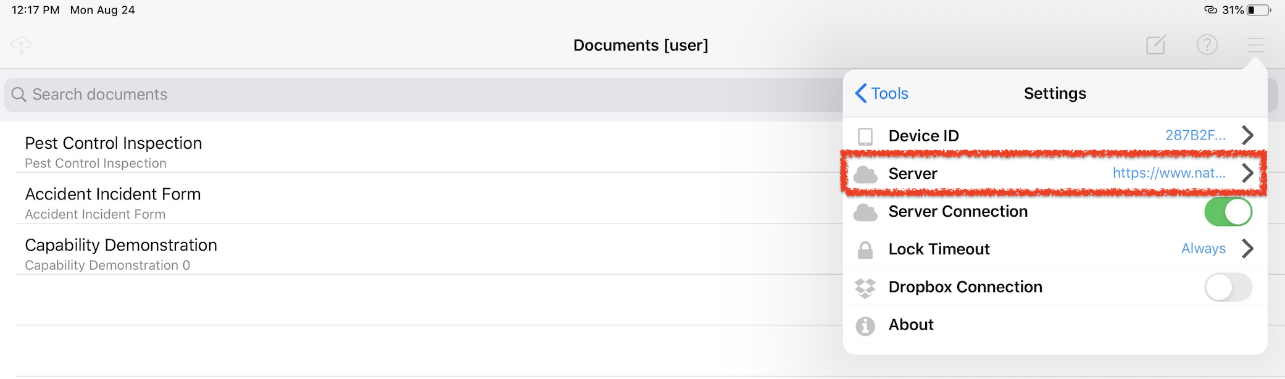The image size is (1285, 379).
Task: Click the cloud upload sync icon
Action: pyautogui.click(x=21, y=45)
